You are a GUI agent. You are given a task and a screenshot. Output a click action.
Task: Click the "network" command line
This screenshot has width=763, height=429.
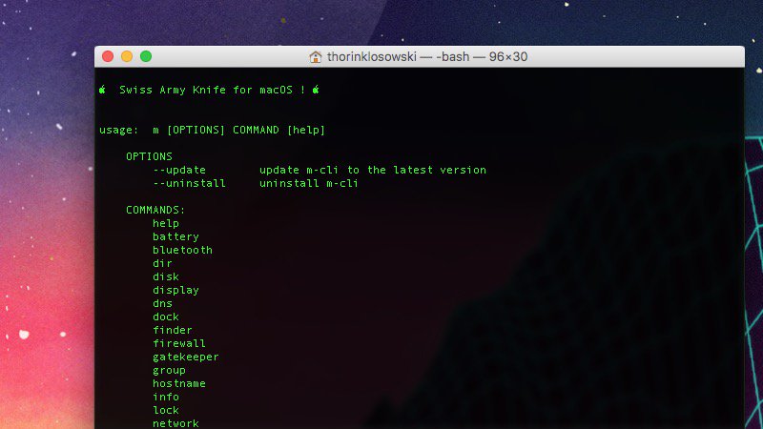[175, 423]
